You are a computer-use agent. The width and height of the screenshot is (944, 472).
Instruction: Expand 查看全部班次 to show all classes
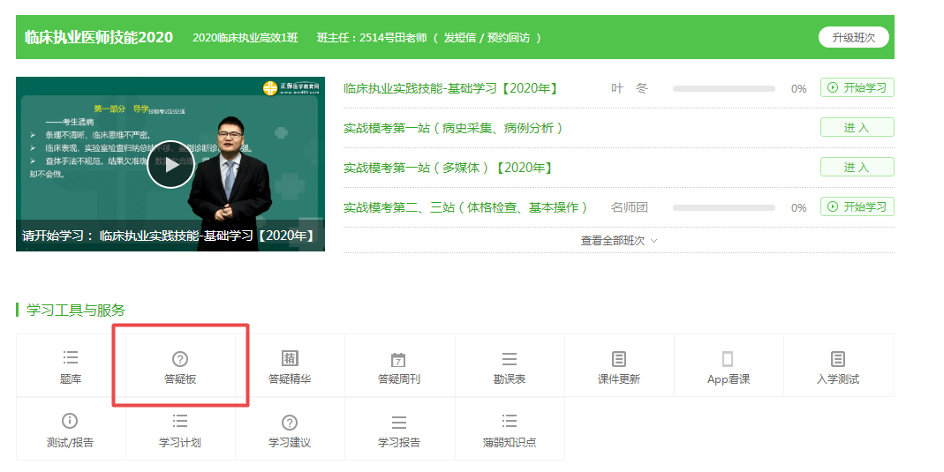618,240
